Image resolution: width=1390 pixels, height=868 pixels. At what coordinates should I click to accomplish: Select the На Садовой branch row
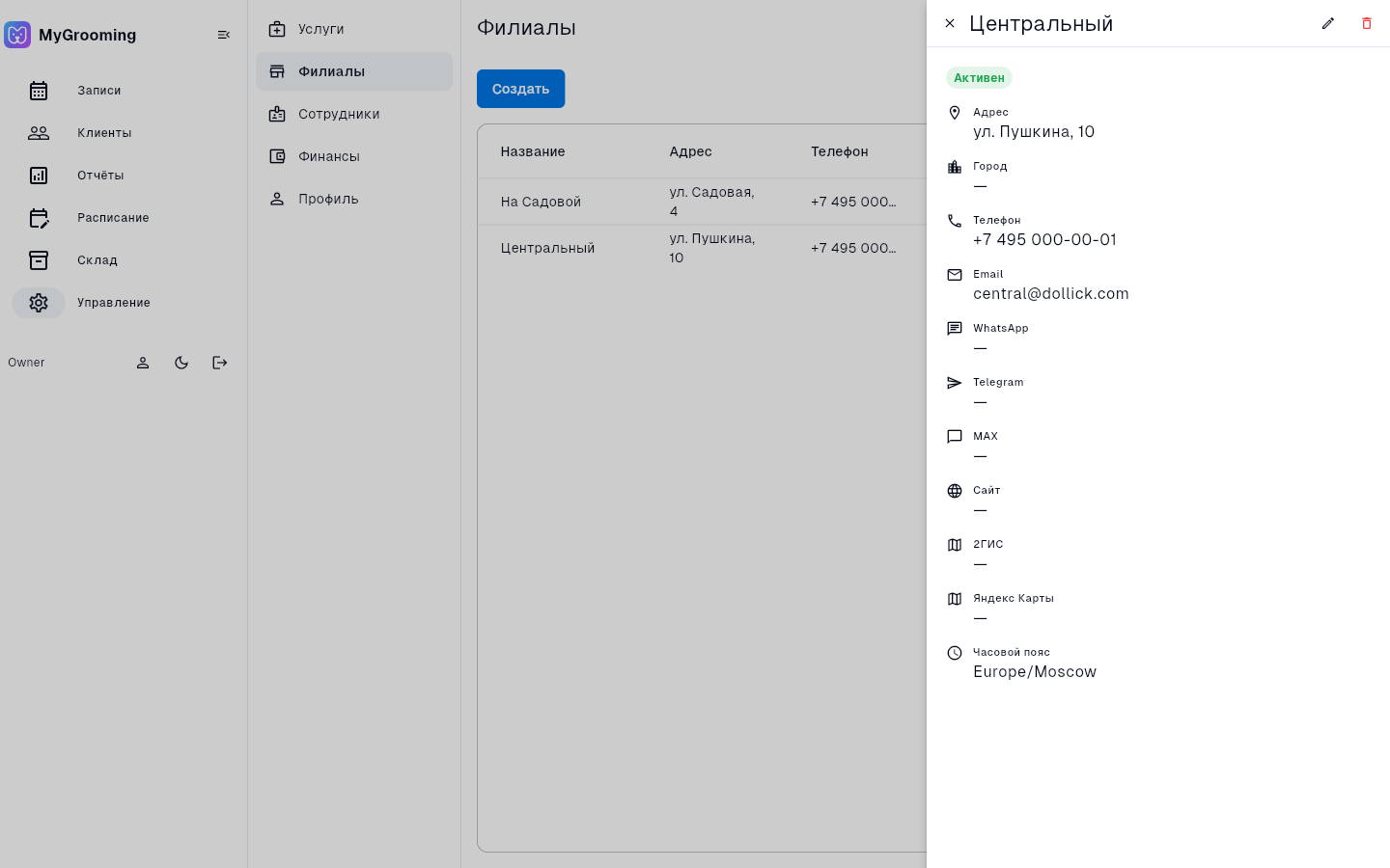pyautogui.click(x=702, y=202)
